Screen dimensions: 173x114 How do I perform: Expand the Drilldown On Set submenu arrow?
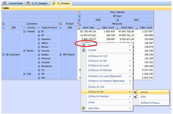tap(130, 61)
